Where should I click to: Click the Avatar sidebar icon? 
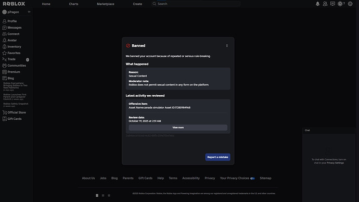coord(4,40)
